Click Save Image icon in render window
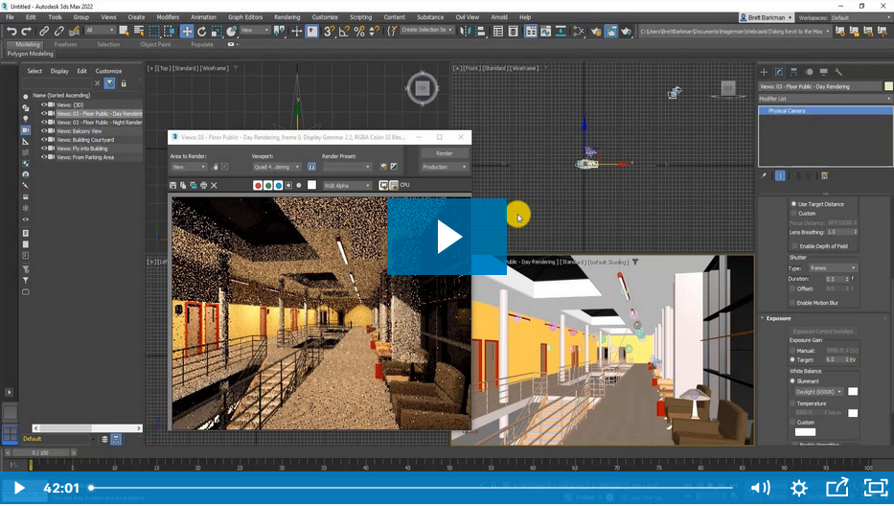The image size is (894, 506). (x=172, y=185)
